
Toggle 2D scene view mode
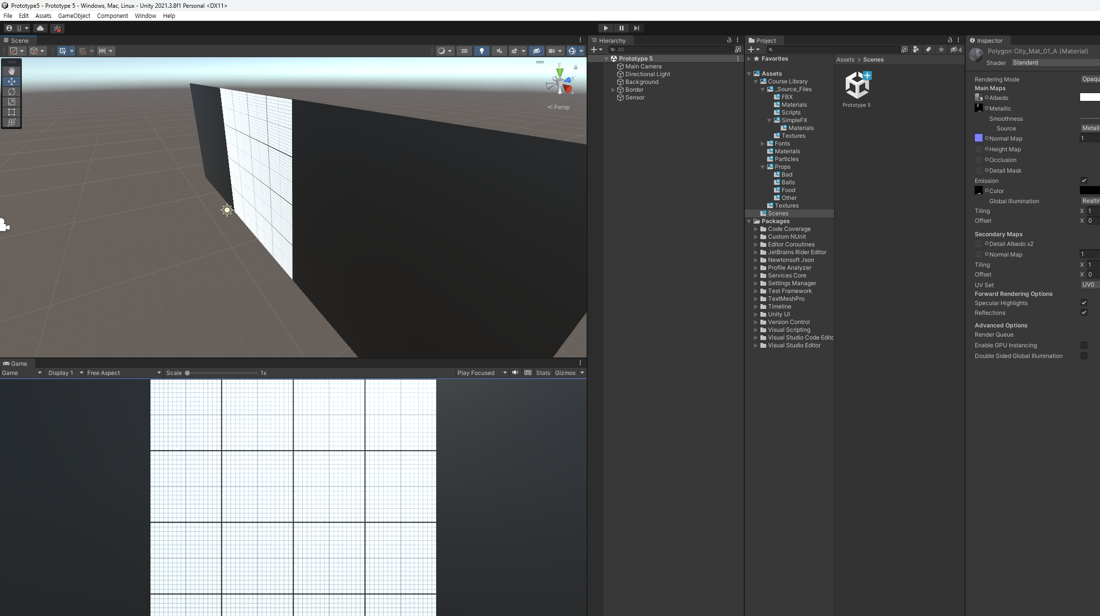464,51
